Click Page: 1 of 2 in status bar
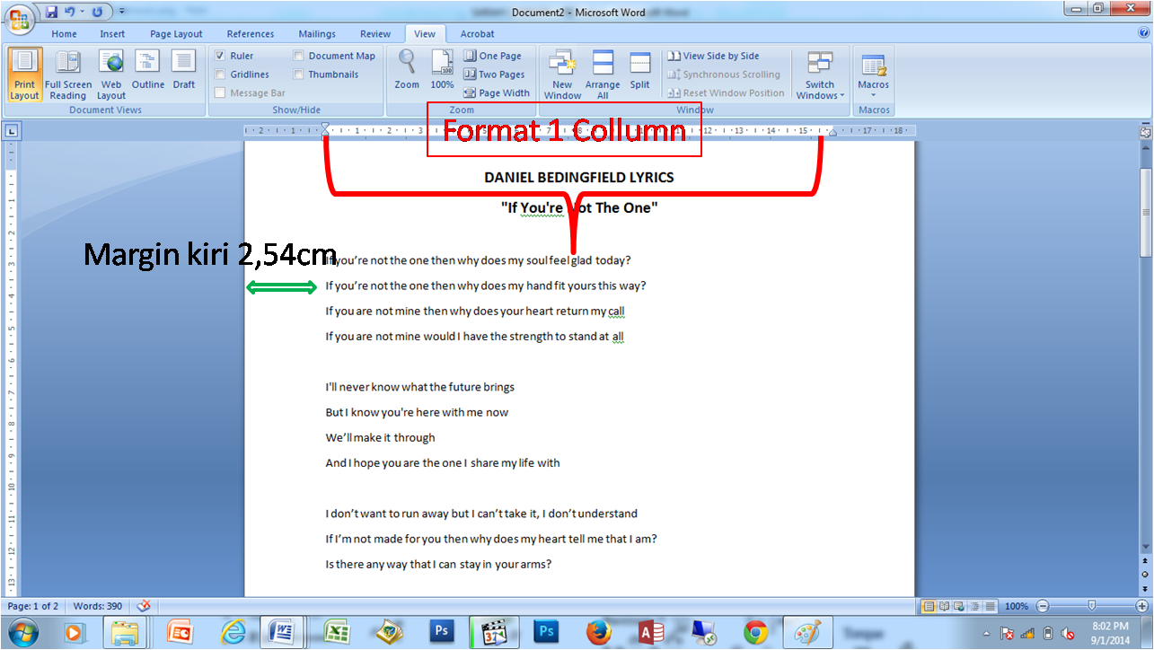1154x650 pixels. coord(33,606)
